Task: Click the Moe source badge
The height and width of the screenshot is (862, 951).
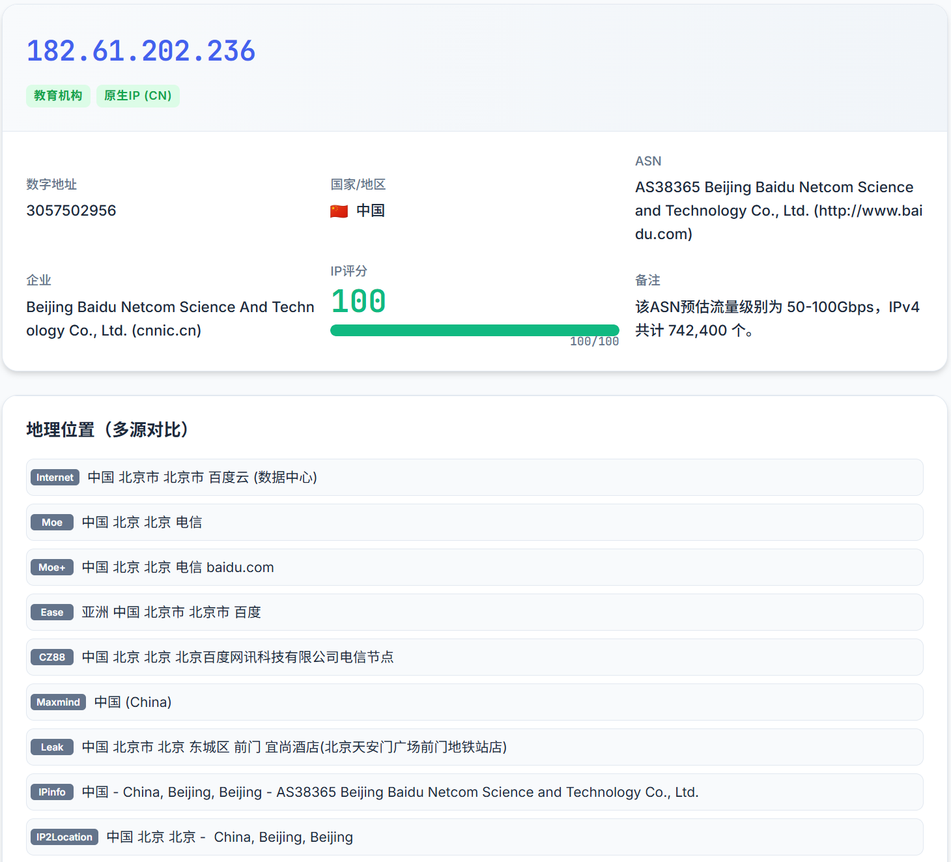Action: [x=52, y=523]
